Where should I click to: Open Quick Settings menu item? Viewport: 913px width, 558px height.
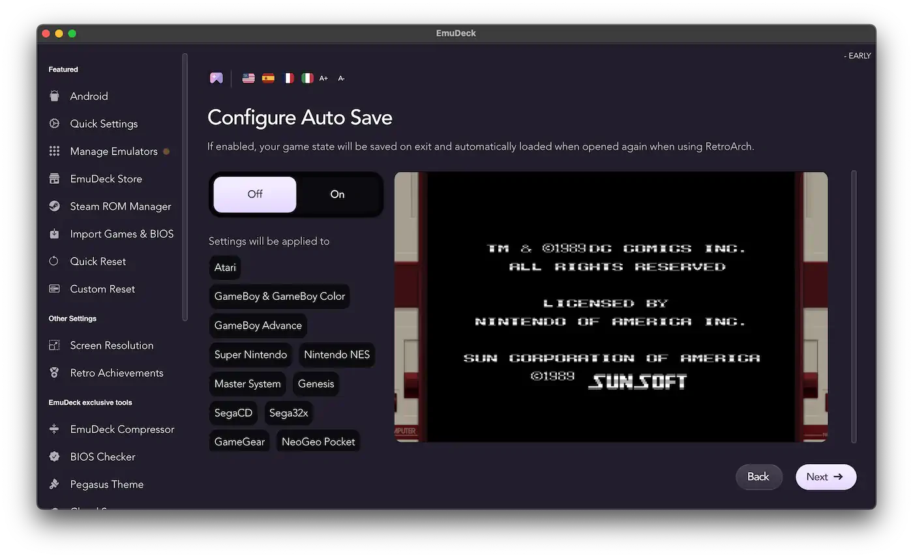(x=104, y=123)
